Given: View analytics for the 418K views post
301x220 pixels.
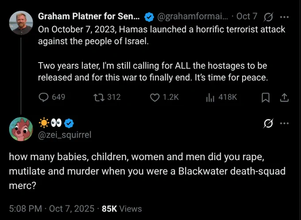Looking at the screenshot, I should click(210, 97).
